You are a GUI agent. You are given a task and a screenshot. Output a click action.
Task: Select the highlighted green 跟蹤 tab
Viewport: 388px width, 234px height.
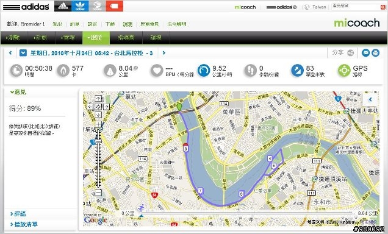[x=96, y=38]
